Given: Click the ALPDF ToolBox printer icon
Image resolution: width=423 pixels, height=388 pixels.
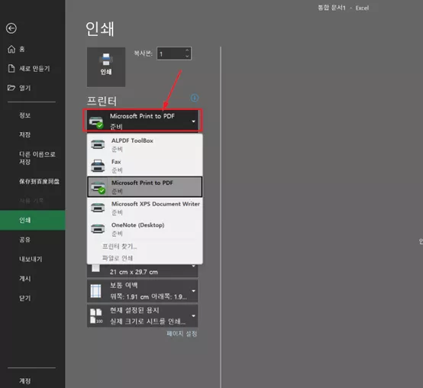Looking at the screenshot, I should click(x=98, y=144).
